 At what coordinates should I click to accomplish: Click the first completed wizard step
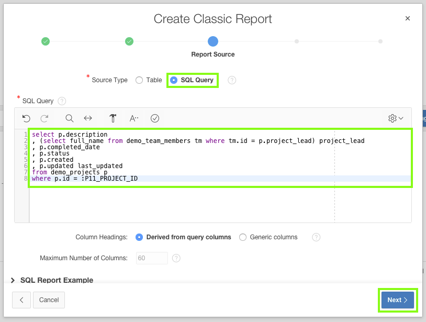45,41
